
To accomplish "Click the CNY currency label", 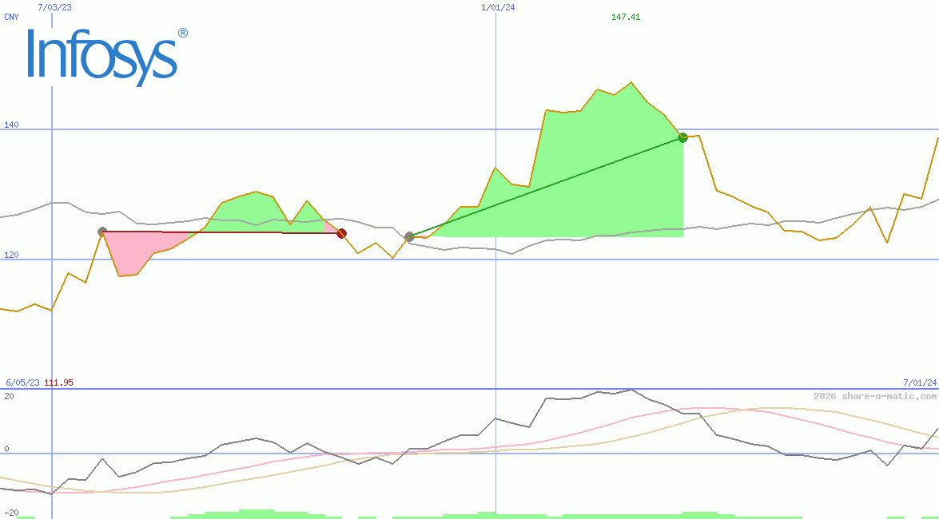I will (x=11, y=17).
